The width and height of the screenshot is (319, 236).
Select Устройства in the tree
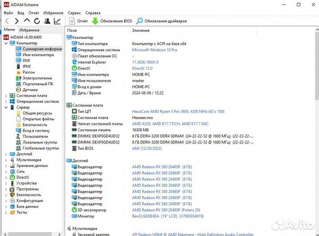pyautogui.click(x=23, y=183)
